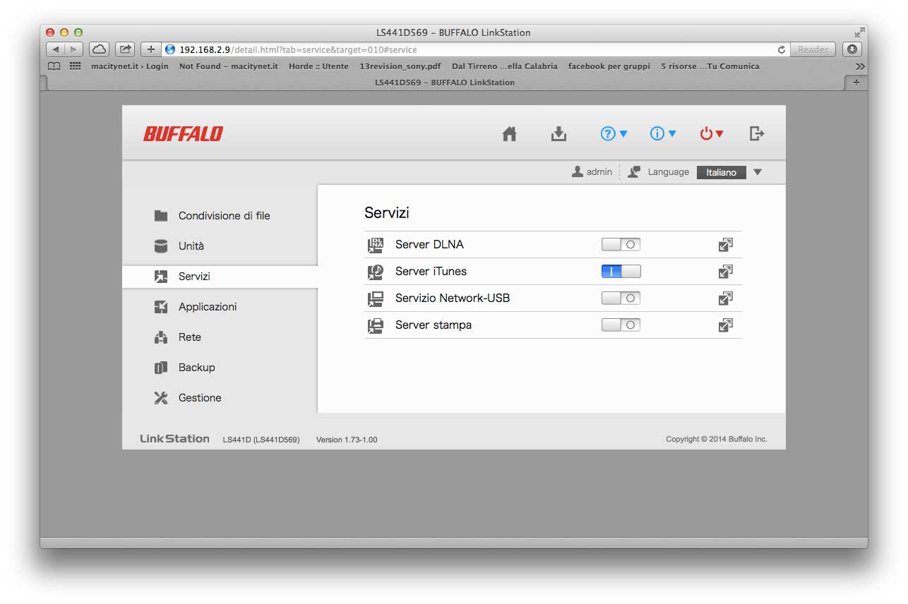Reload the page with the refresh icon
908x604 pixels.
[781, 50]
